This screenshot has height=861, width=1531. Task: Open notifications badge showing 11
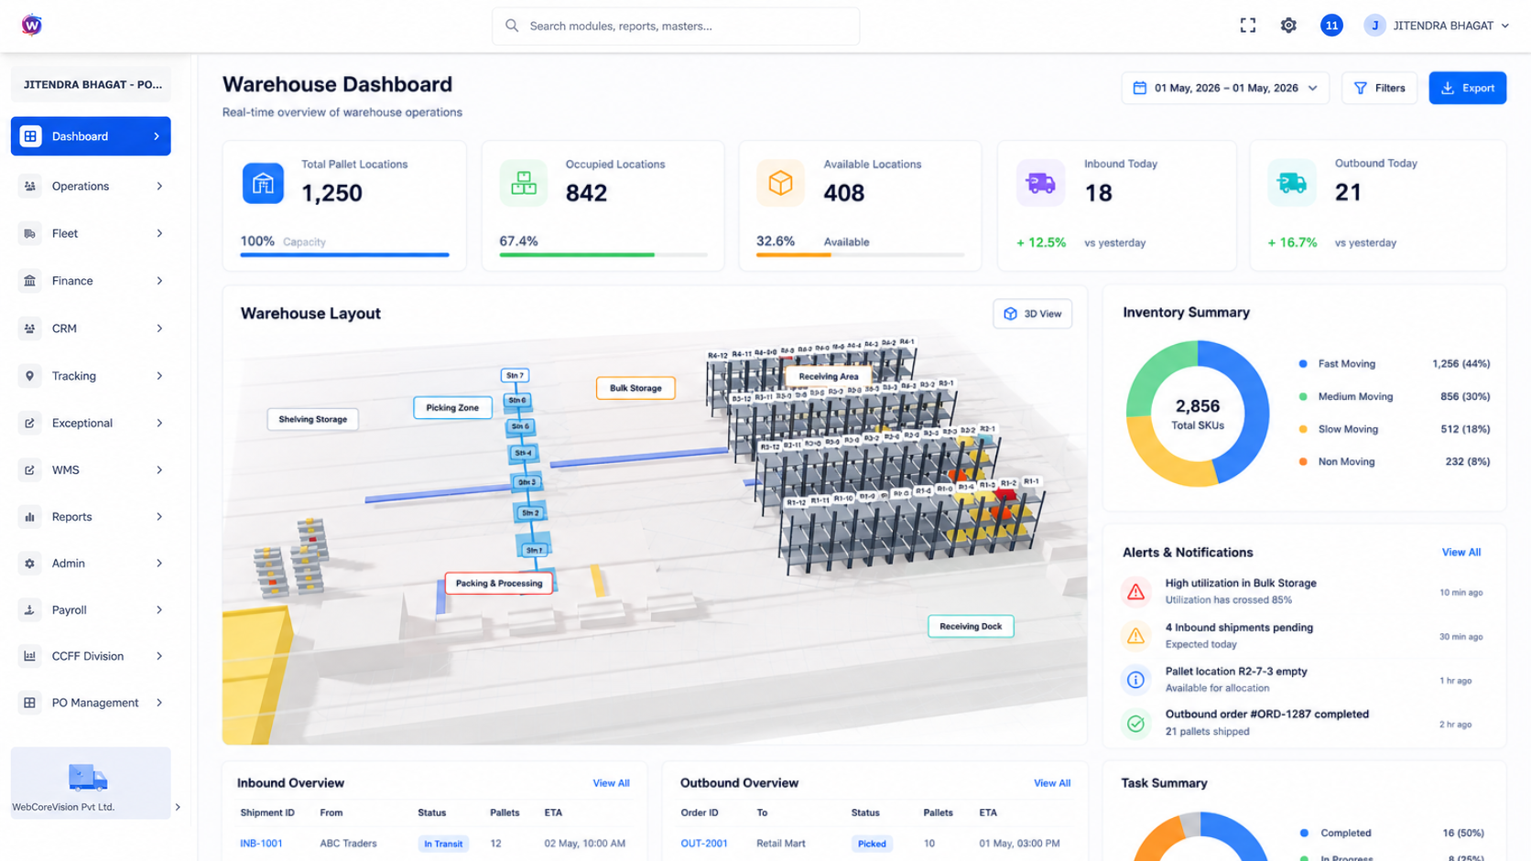(x=1331, y=26)
